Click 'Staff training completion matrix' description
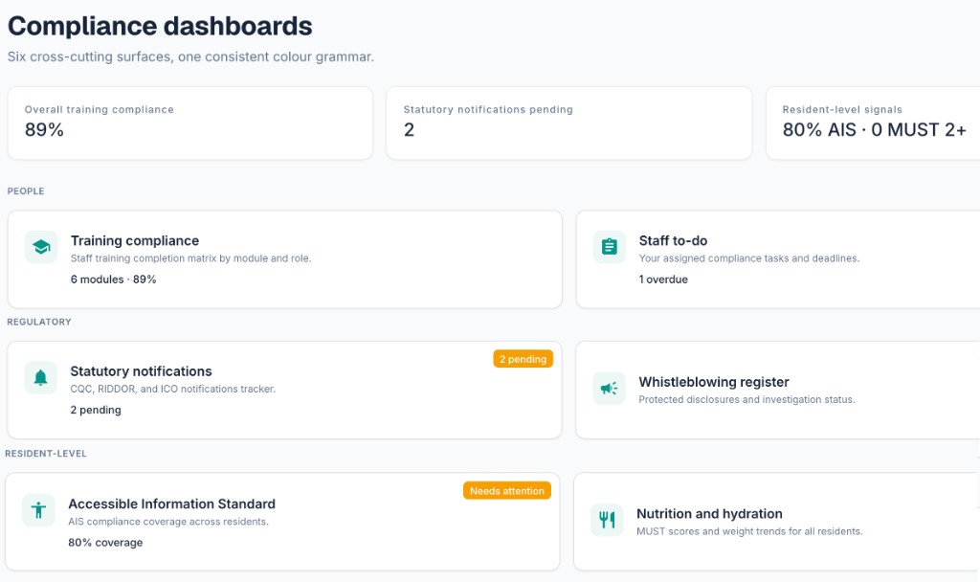Image resolution: width=980 pixels, height=582 pixels. point(190,258)
